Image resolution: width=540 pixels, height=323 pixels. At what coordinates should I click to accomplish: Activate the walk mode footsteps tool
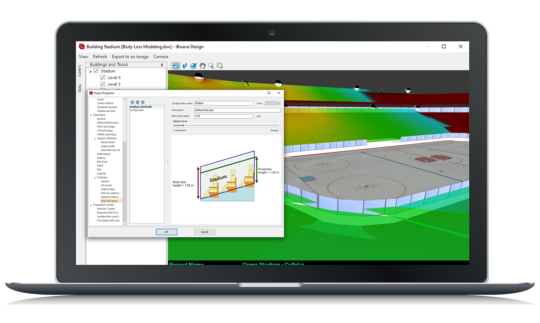tap(185, 66)
